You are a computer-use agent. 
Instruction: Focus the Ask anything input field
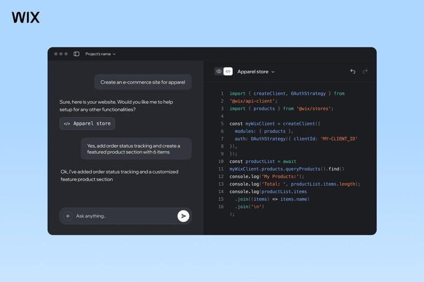click(126, 216)
